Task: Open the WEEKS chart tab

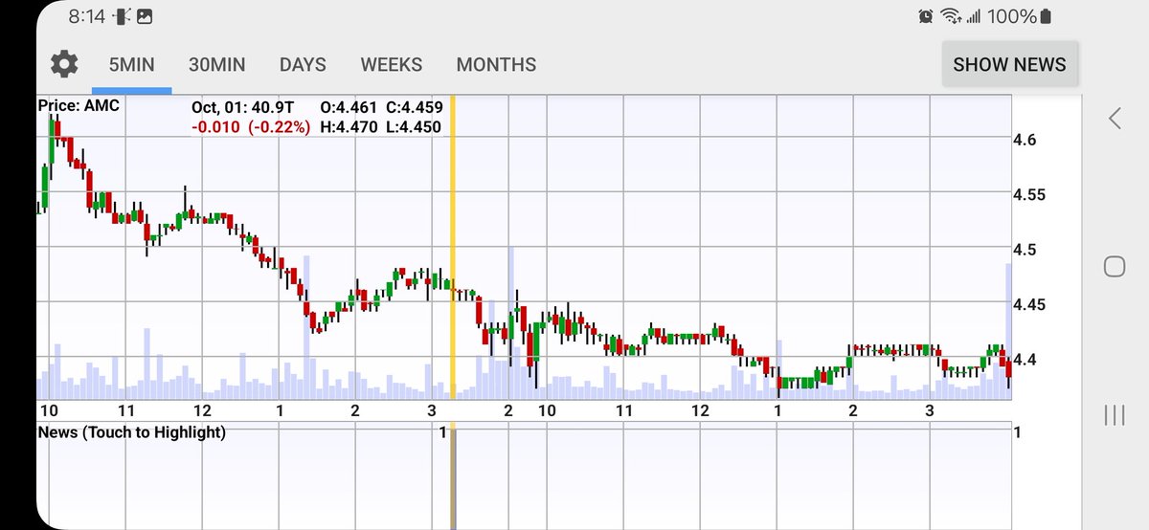Action: coord(391,65)
